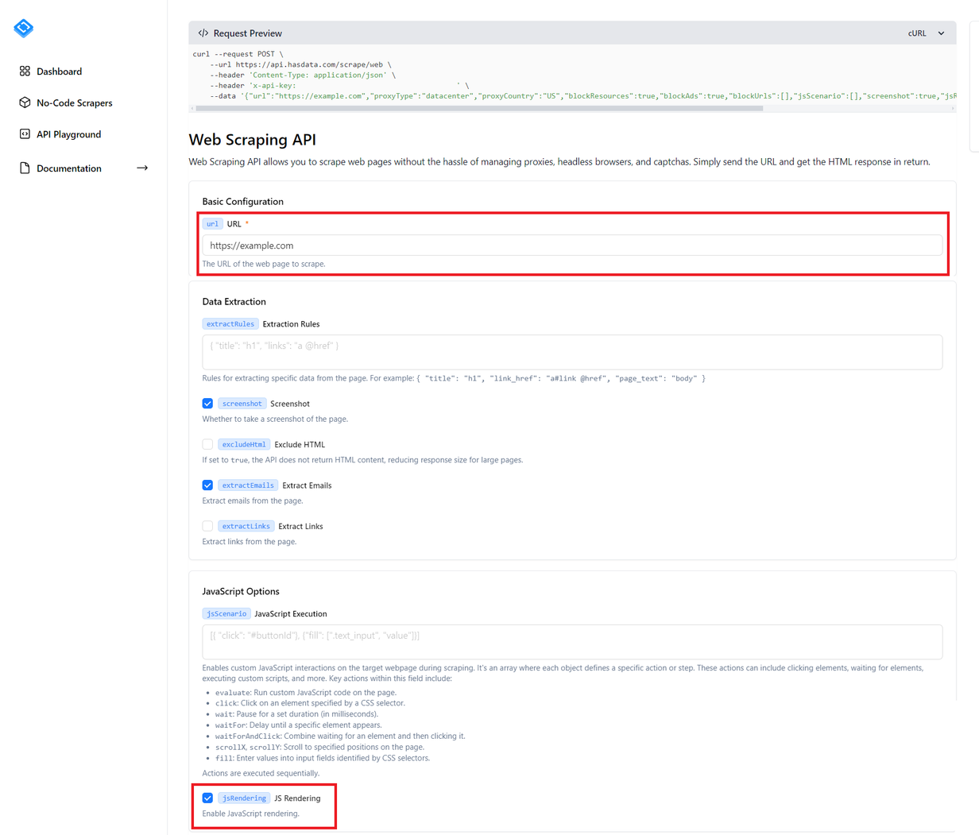
Task: Click the jsRendering parameter tag
Action: (x=244, y=798)
